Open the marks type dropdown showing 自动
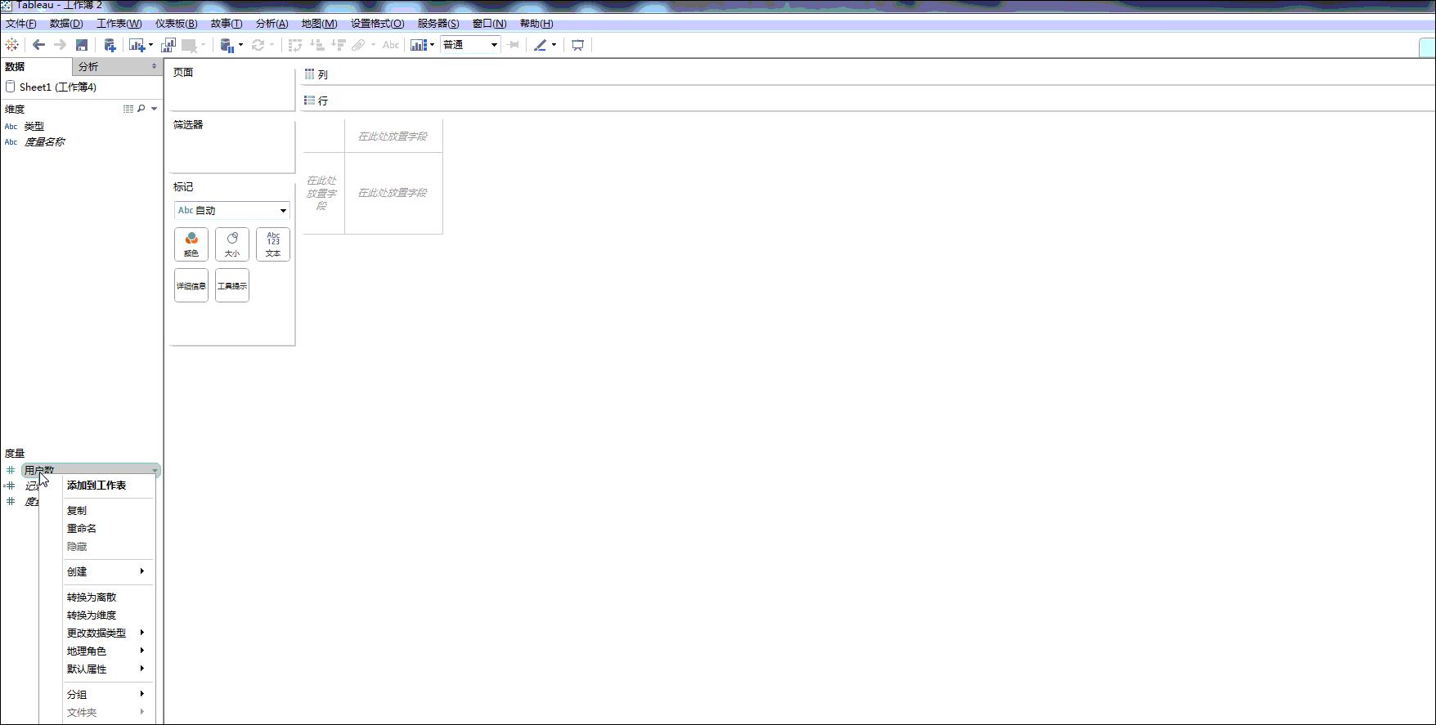This screenshot has width=1436, height=725. [232, 210]
